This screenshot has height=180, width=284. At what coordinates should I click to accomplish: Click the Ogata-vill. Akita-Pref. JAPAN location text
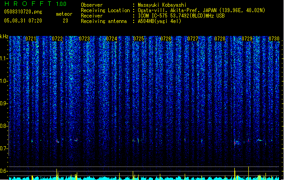coord(177,10)
